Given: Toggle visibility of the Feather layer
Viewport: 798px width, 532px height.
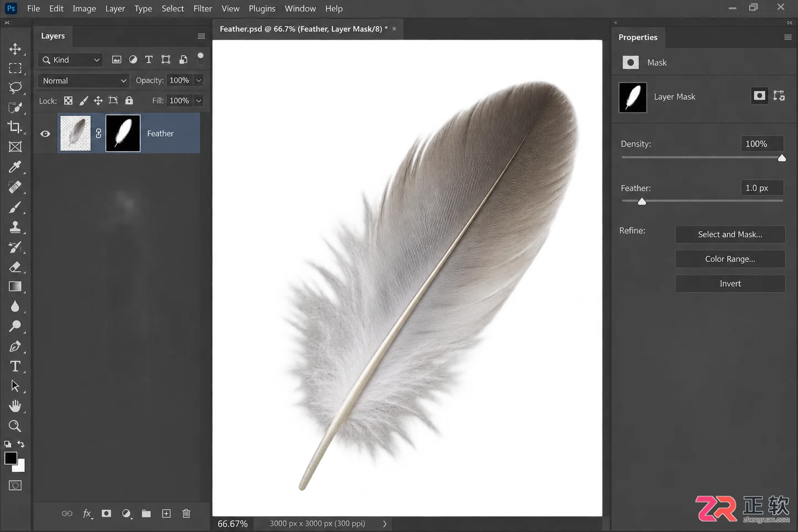Looking at the screenshot, I should (x=45, y=134).
